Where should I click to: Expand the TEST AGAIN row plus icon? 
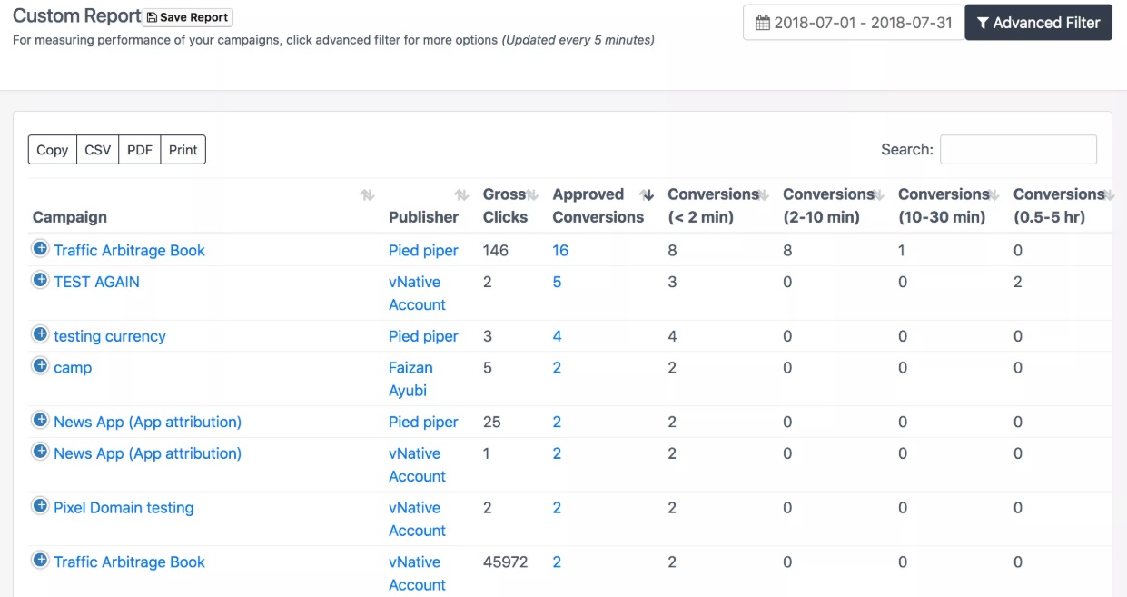click(x=40, y=280)
